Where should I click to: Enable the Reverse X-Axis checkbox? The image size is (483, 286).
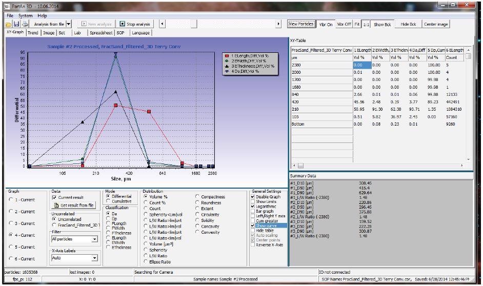point(253,245)
